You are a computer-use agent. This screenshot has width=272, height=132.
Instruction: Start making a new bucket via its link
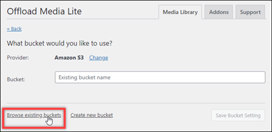[92, 115]
